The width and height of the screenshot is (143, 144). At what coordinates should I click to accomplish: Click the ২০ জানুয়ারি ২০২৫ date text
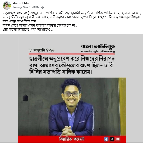[41, 50]
